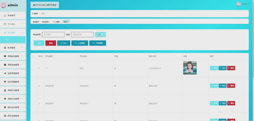Screen dimensions: 254x121
Task: Click the name cell 张云 in row 1
Action: pos(82,68)
